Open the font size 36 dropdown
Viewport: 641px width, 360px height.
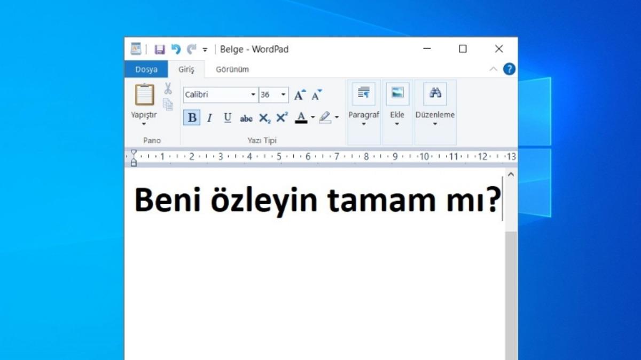[x=282, y=94]
